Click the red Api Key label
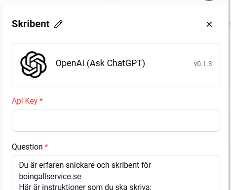The image size is (231, 190). point(25,101)
